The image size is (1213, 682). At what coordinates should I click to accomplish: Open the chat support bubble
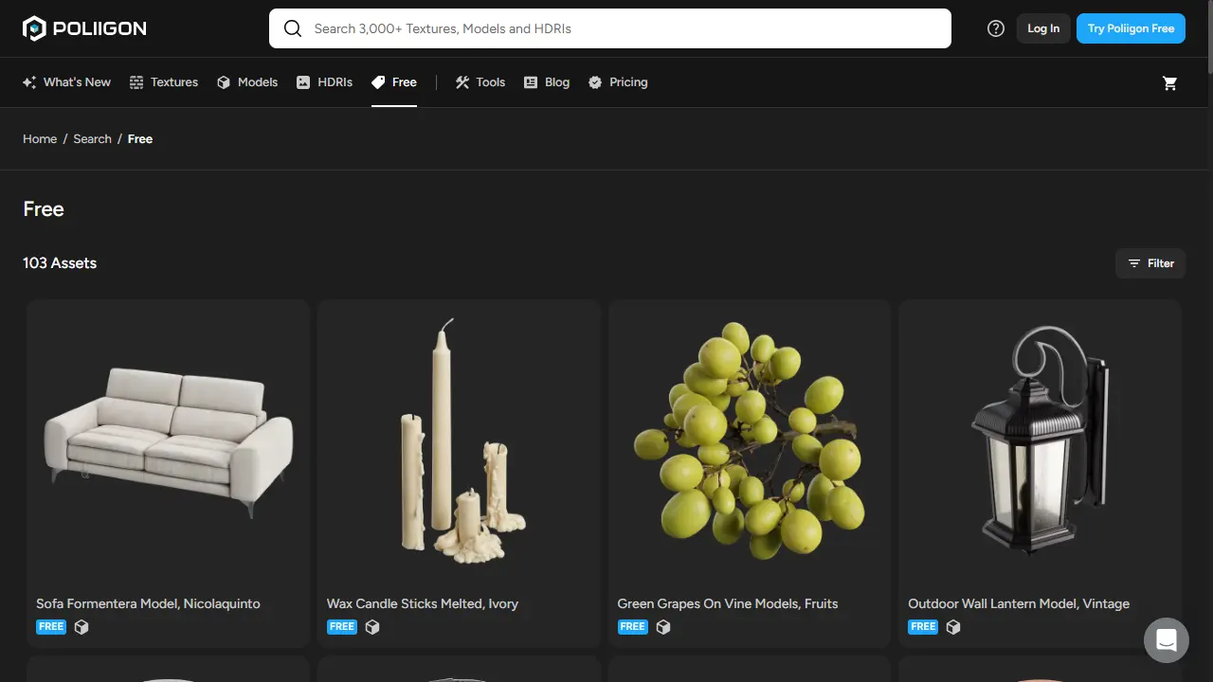click(x=1166, y=639)
